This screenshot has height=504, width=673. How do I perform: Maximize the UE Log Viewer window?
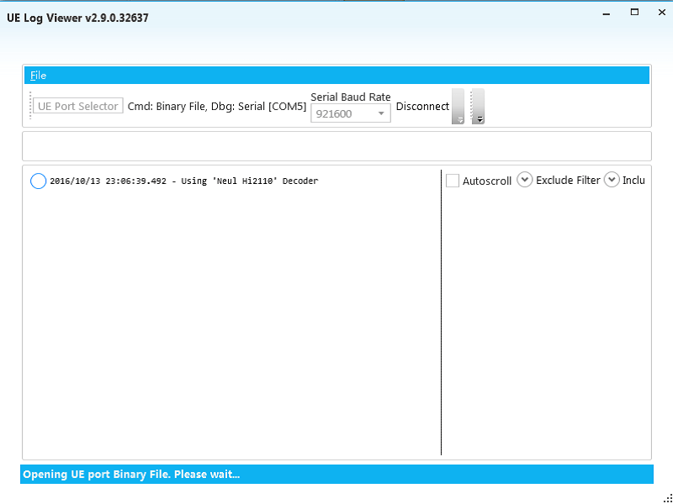634,13
